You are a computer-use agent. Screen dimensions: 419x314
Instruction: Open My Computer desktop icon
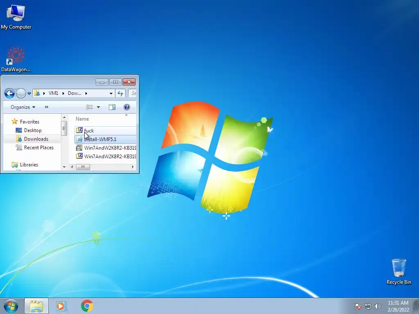coord(16,16)
